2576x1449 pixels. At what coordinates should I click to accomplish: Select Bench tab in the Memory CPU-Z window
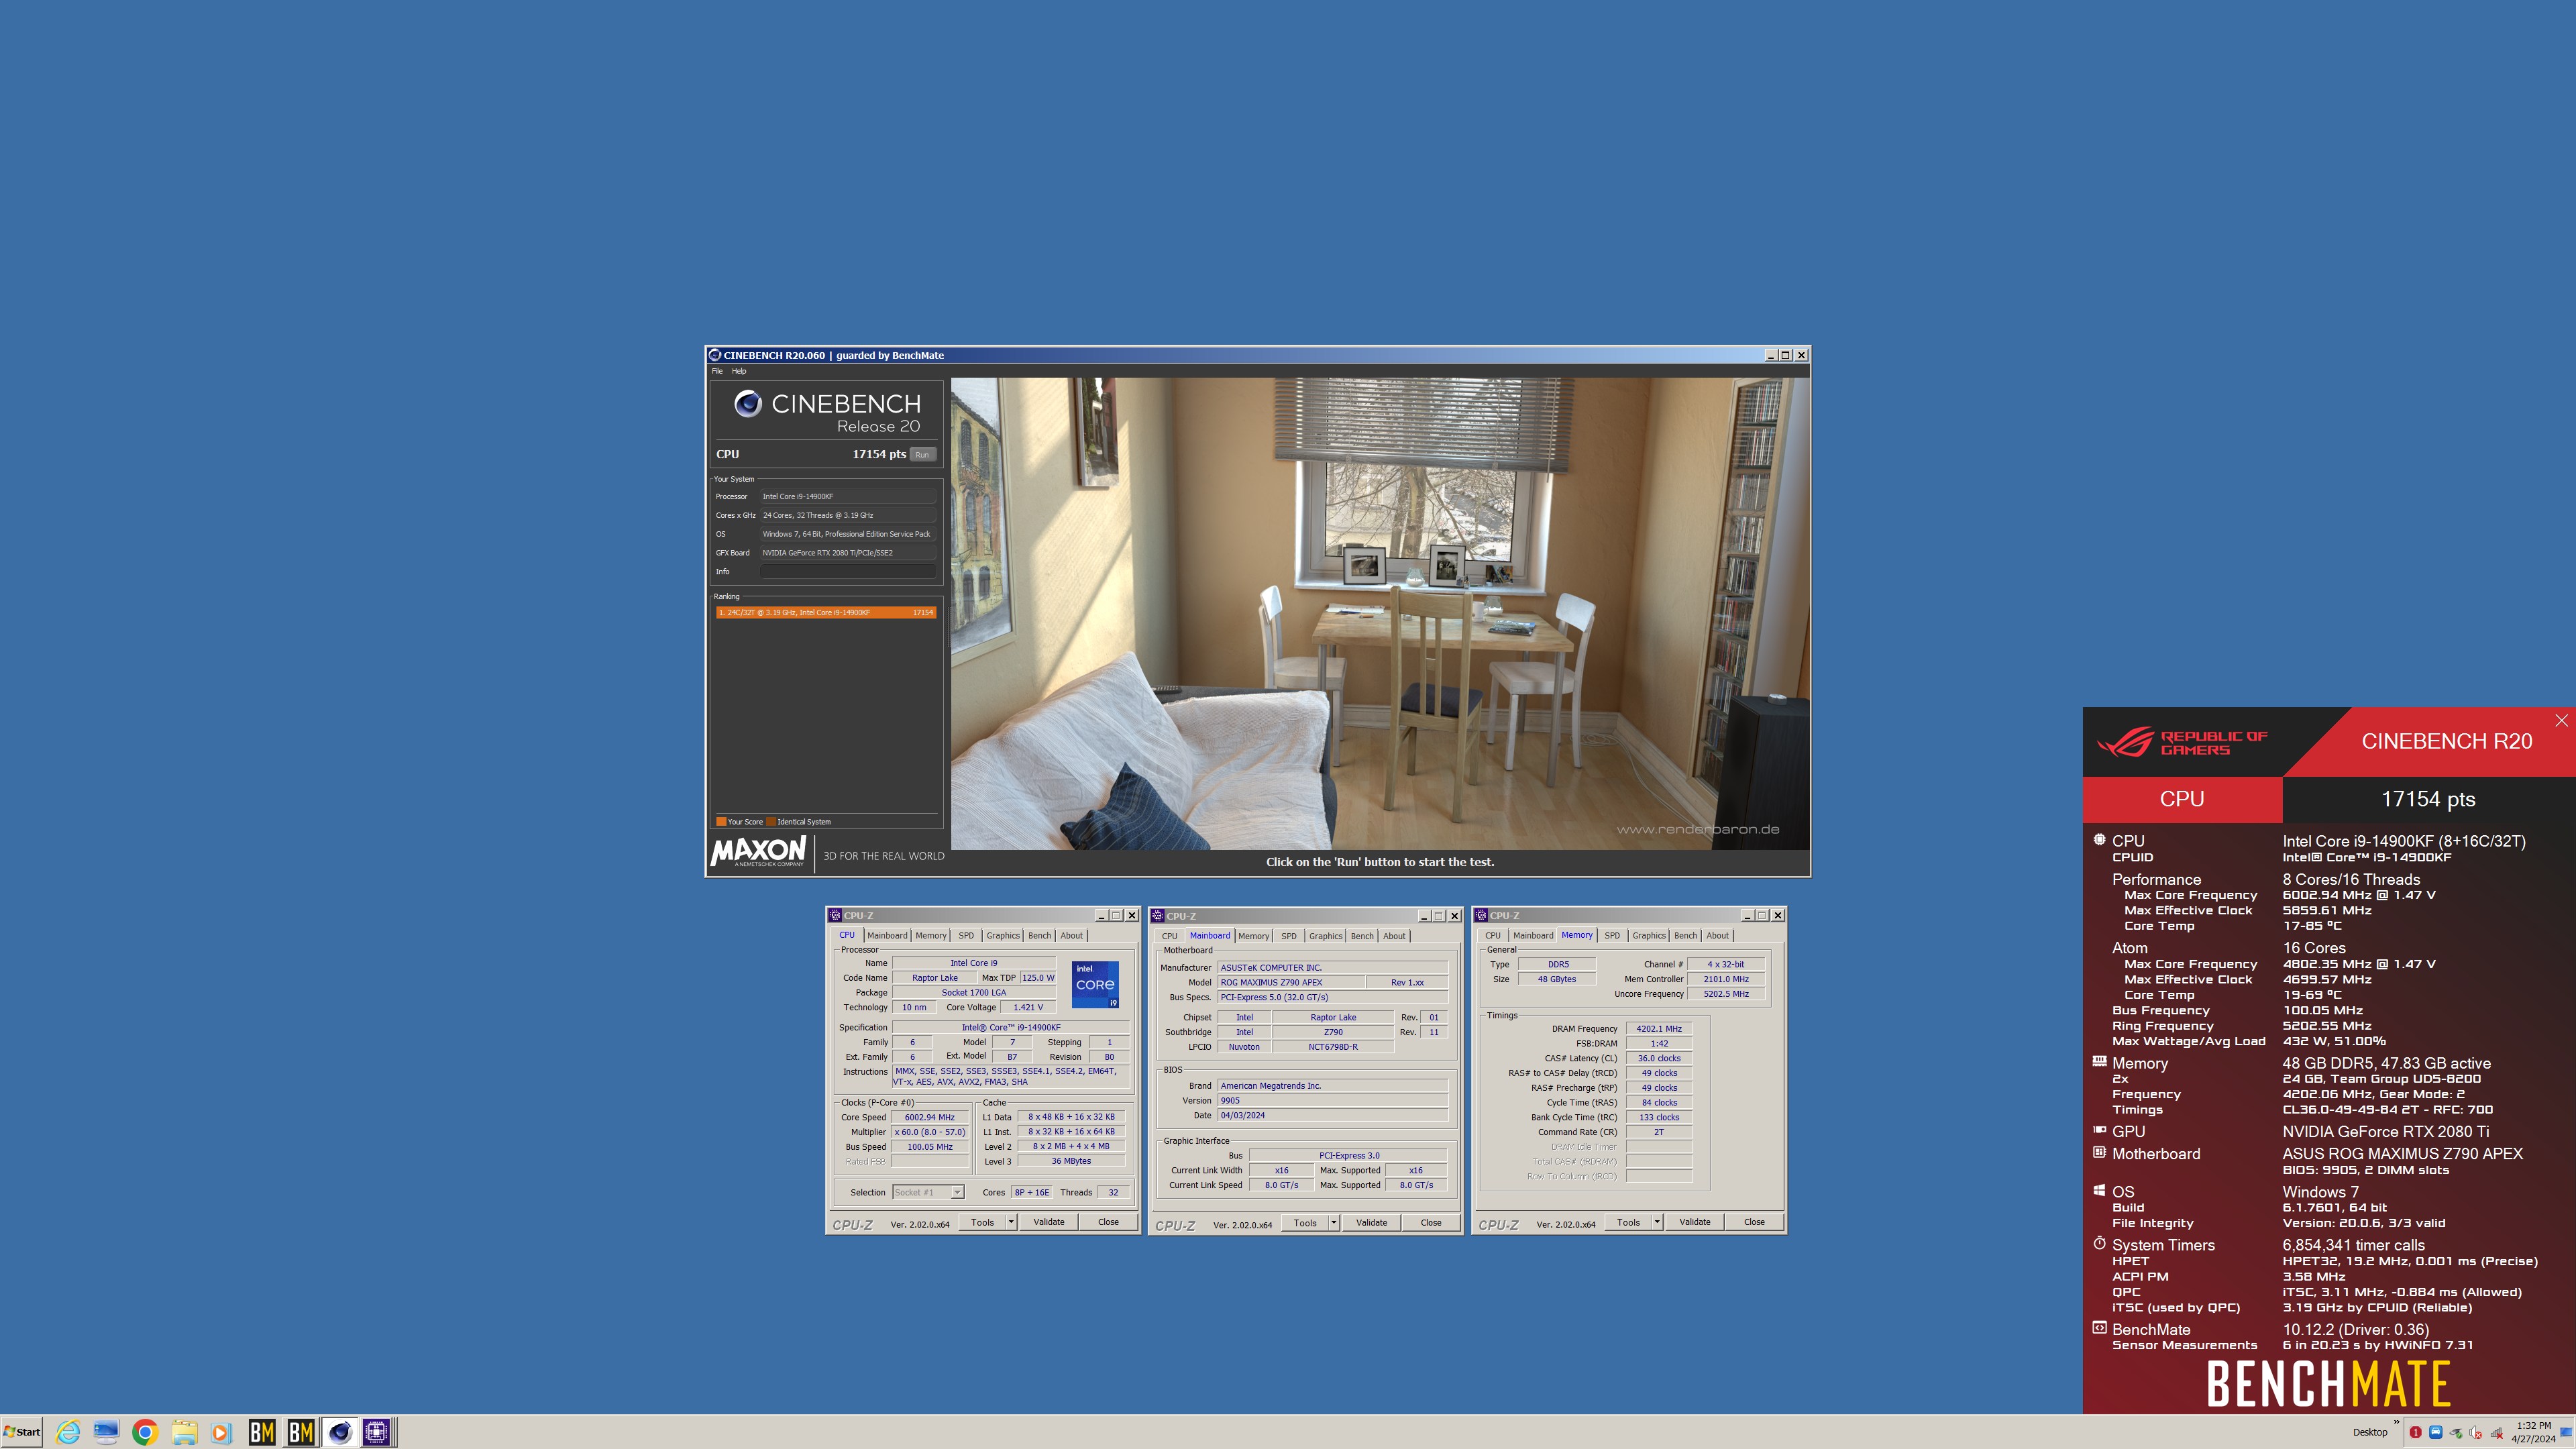1686,935
